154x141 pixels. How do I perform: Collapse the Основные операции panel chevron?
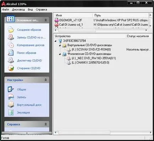click(46, 20)
